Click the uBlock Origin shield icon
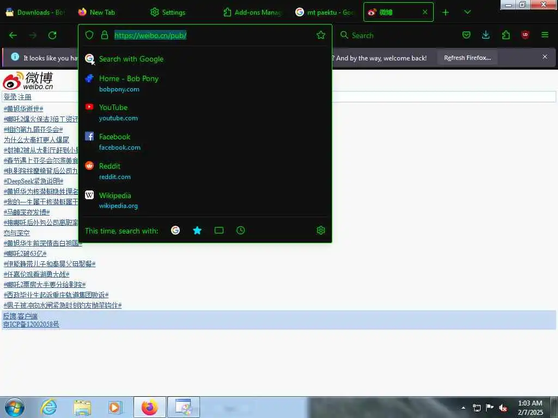 [x=525, y=35]
